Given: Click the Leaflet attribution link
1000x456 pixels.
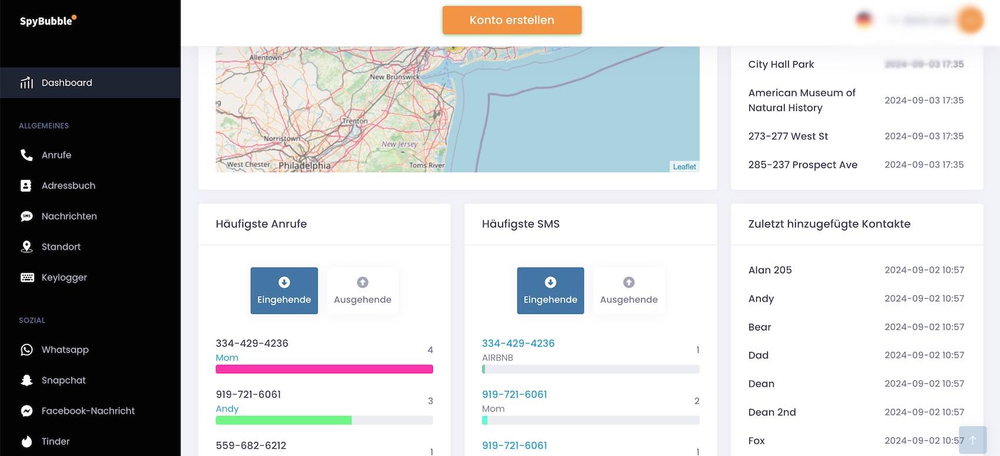Looking at the screenshot, I should (685, 167).
